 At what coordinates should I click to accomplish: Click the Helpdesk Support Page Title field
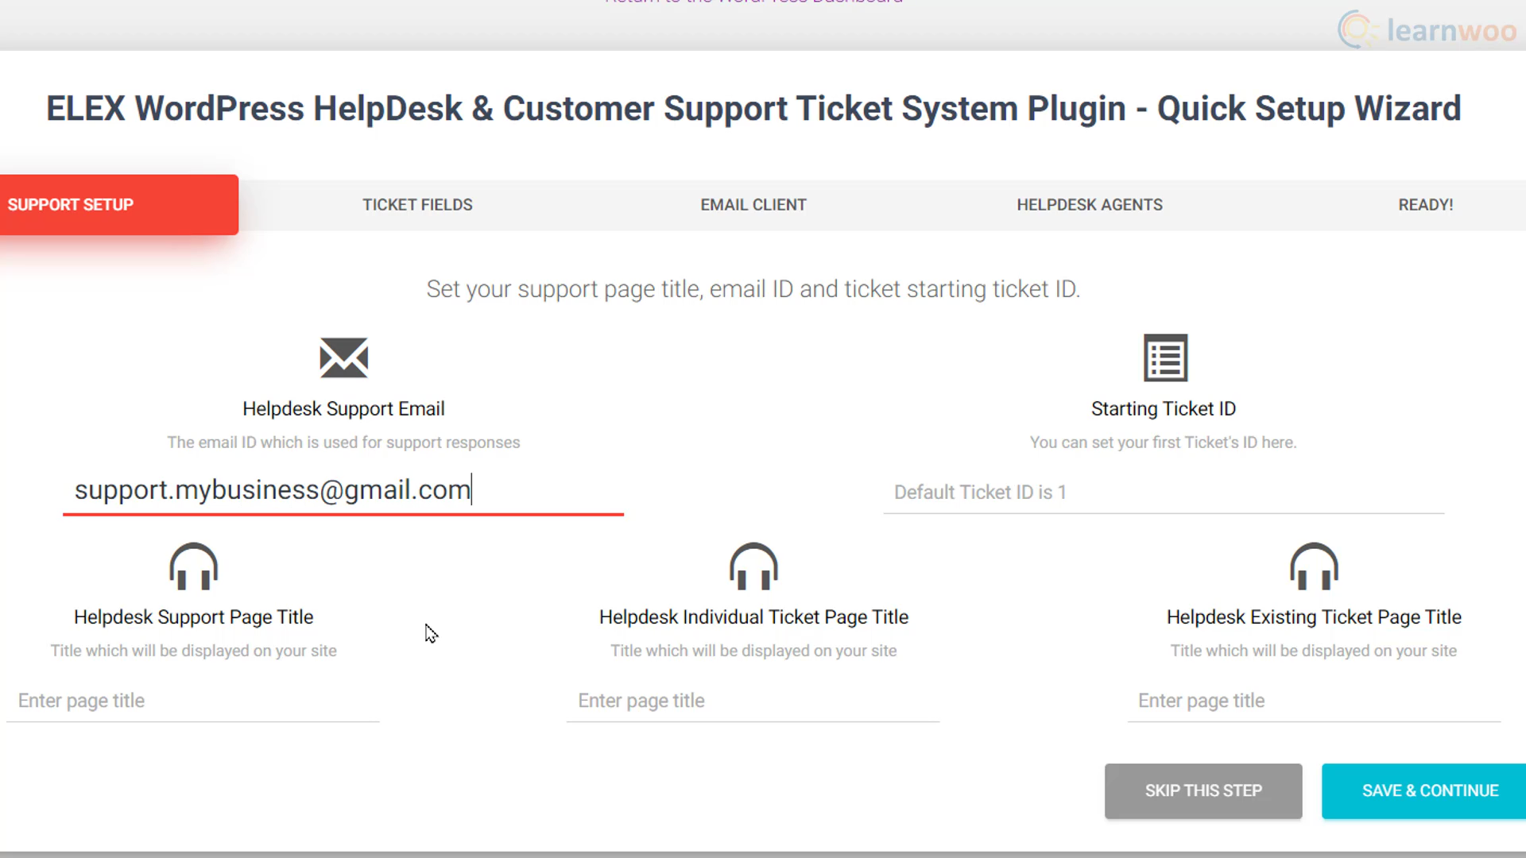coord(193,701)
